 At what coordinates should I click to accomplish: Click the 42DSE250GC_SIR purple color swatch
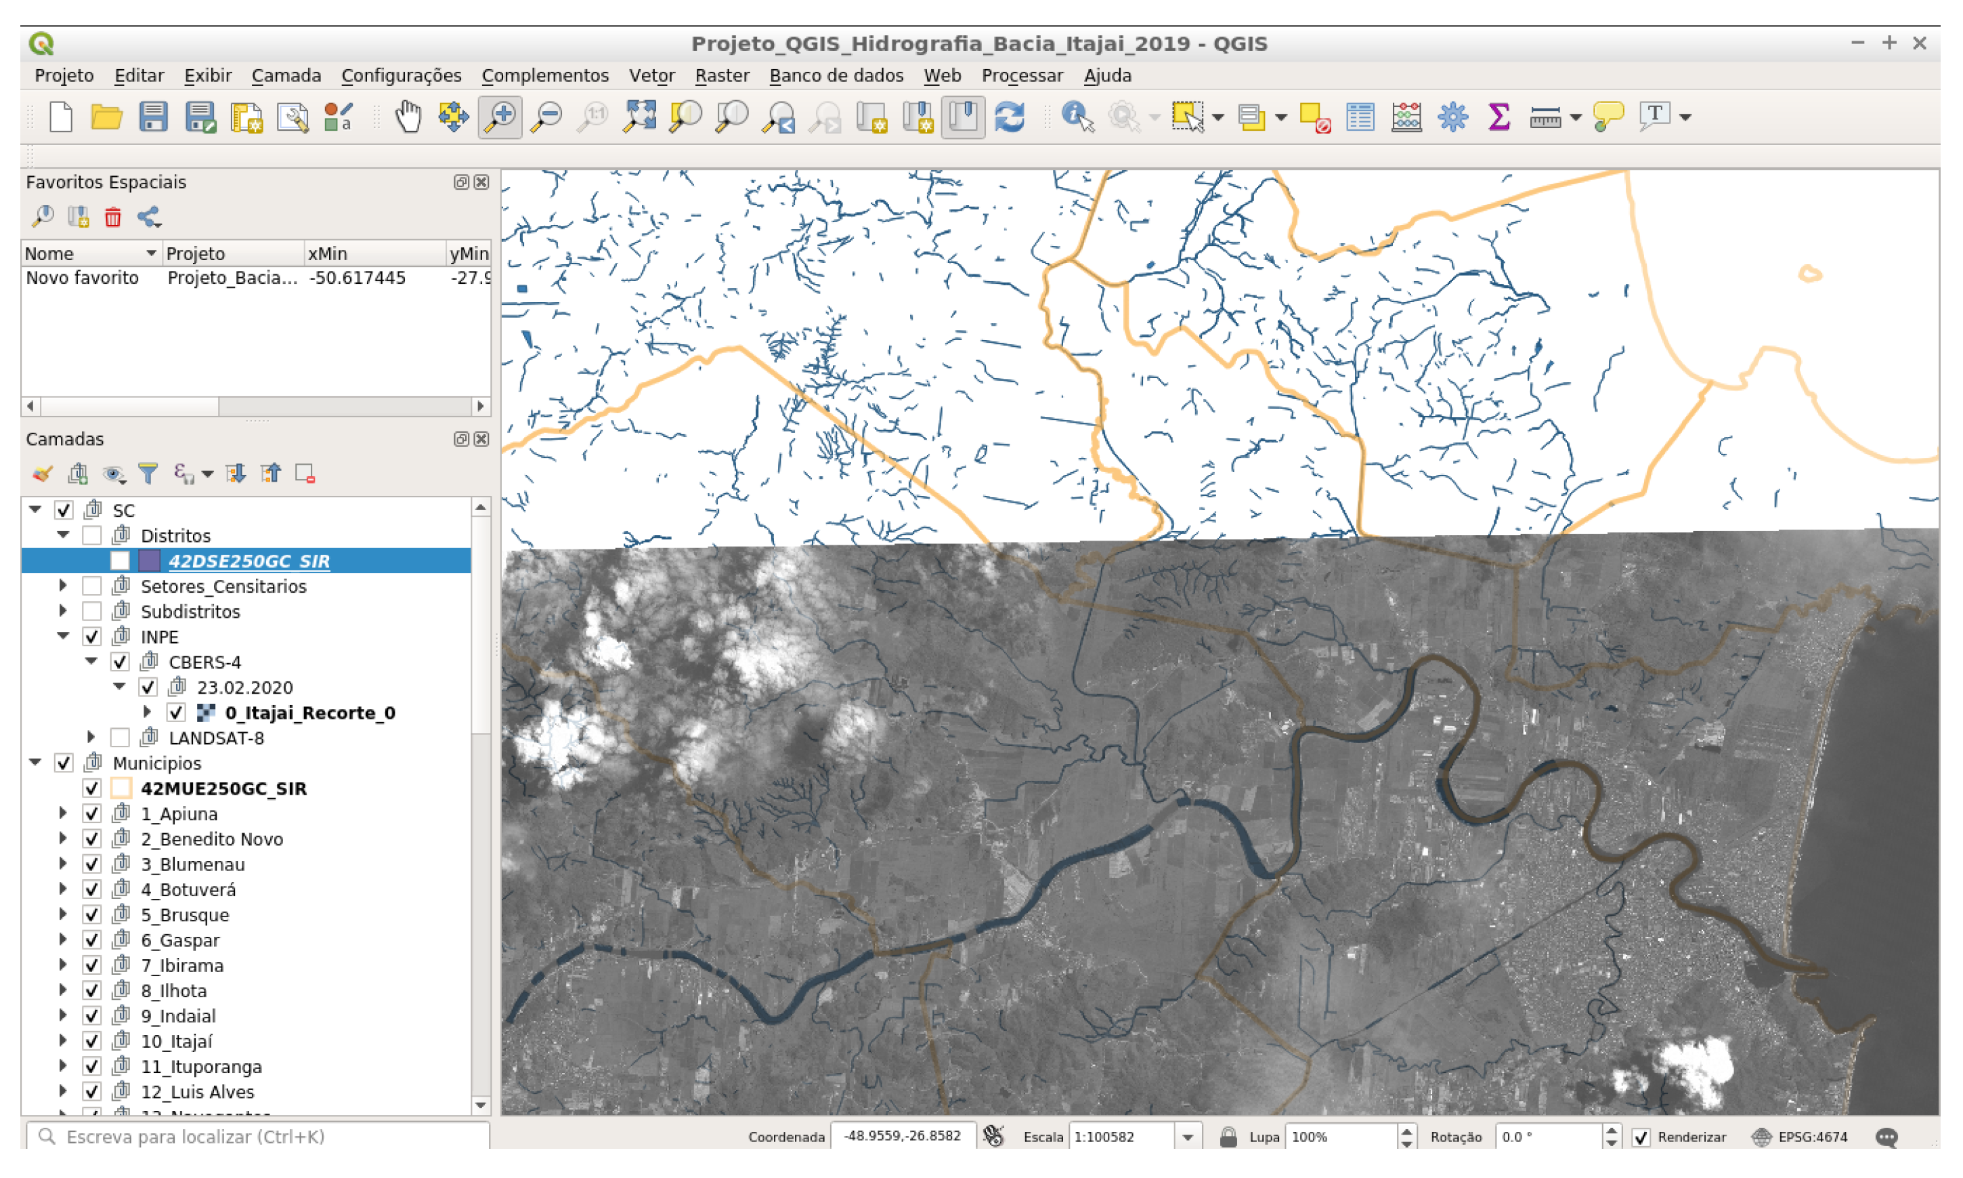click(149, 561)
